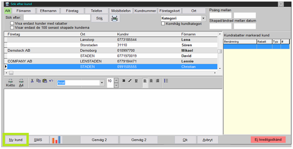Image resolution: width=293 pixels, height=149 pixels.
Task: Print receipt with the Kvitto icon
Action: click(x=10, y=83)
